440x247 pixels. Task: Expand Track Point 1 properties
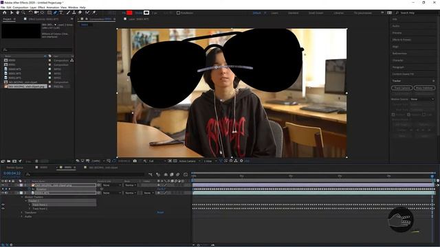(x=30, y=204)
